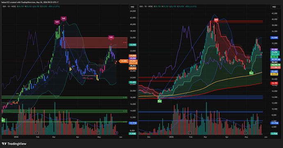Select the May Buy marker on right chart
The height and width of the screenshot is (148, 283).
(x=251, y=73)
